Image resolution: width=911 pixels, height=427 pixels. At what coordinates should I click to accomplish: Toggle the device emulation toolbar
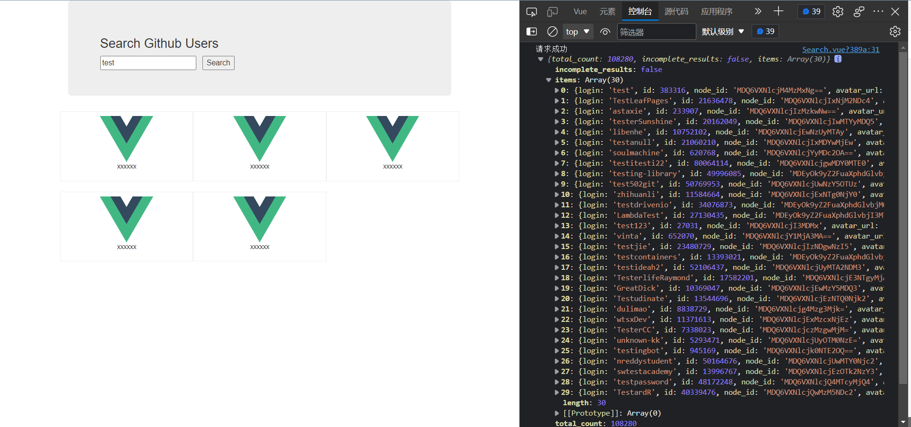(x=552, y=11)
